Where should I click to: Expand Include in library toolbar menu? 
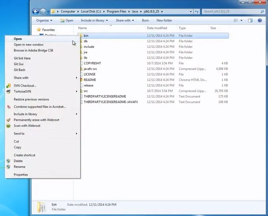94,20
